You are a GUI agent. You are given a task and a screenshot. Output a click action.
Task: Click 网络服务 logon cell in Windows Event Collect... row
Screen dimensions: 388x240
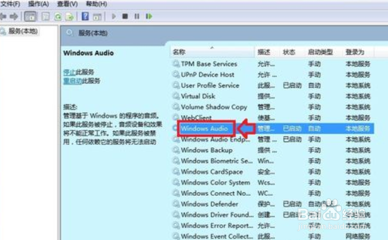(358, 236)
